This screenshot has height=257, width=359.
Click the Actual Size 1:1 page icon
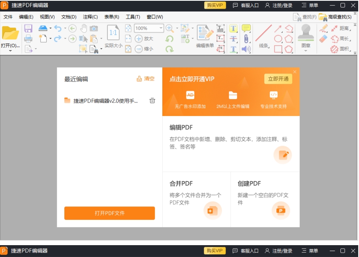click(113, 32)
